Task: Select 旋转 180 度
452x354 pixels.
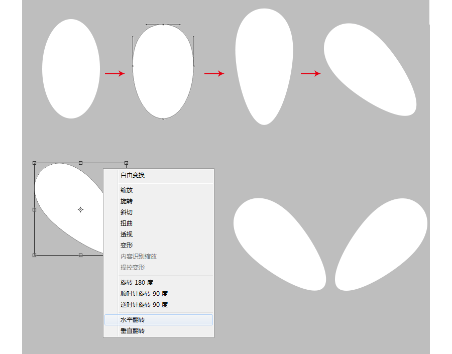Action: [x=159, y=283]
